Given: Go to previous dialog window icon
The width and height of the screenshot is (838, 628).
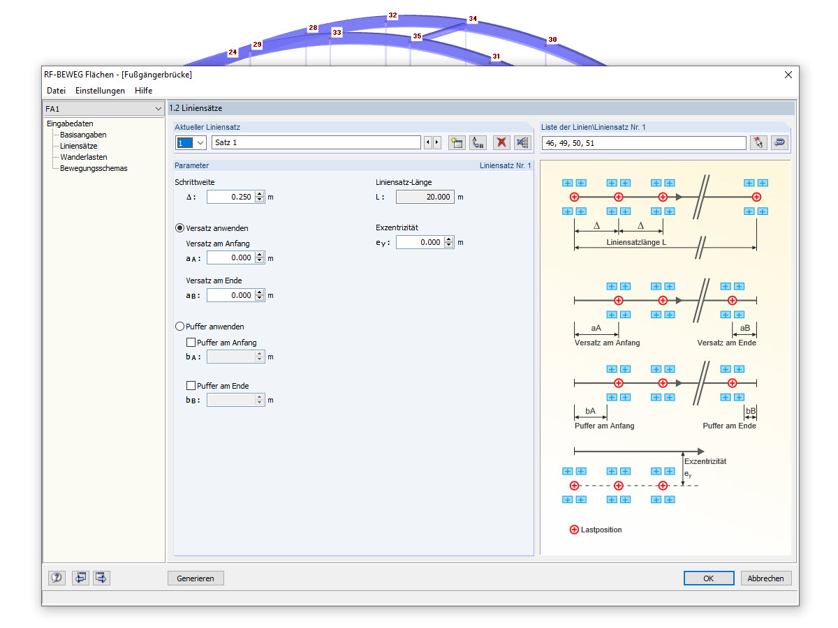Looking at the screenshot, I should tap(80, 578).
